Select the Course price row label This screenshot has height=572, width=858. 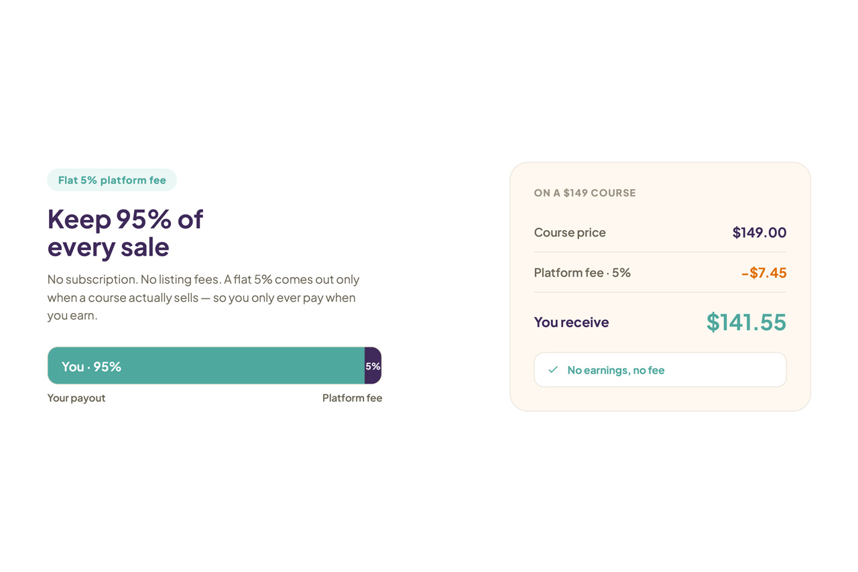pyautogui.click(x=570, y=232)
